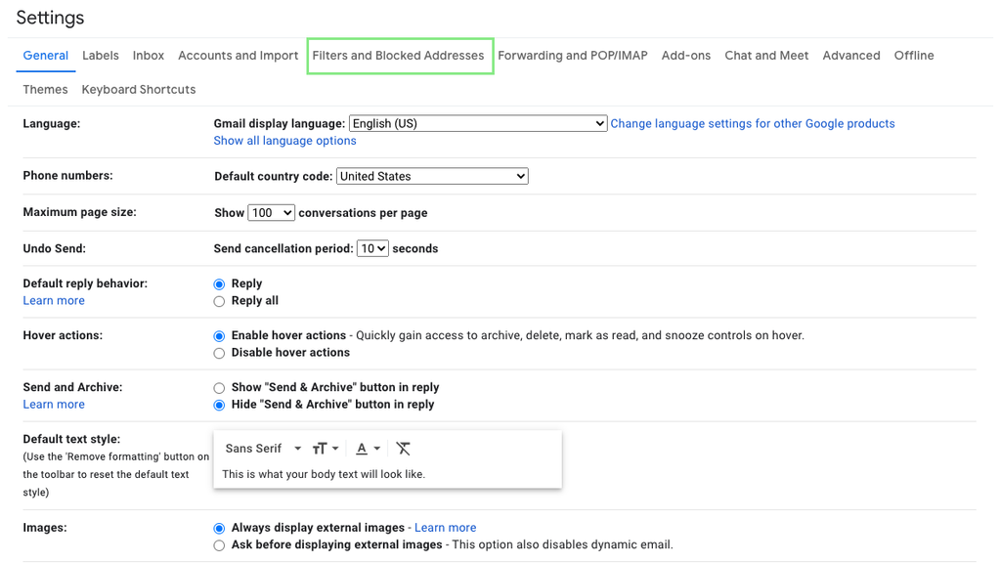Open the default country code dropdown

pos(432,176)
